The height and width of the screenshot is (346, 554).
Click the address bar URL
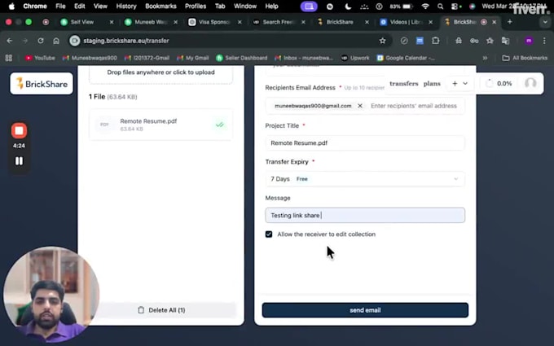click(x=126, y=41)
